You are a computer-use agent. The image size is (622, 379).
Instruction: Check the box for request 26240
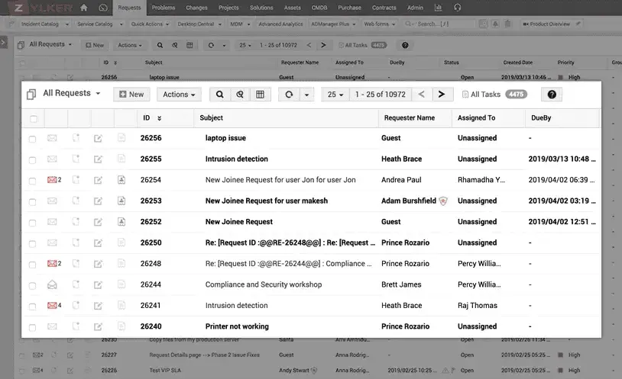[33, 327]
